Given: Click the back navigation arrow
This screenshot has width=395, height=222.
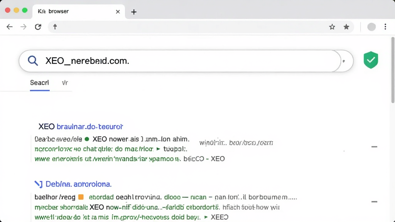Looking at the screenshot, I should [x=10, y=27].
